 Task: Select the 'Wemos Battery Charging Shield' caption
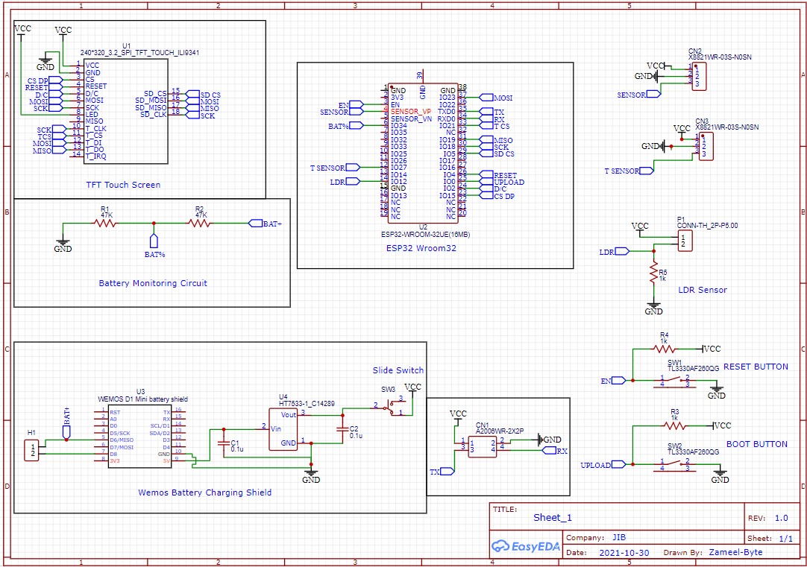pyautogui.click(x=205, y=492)
